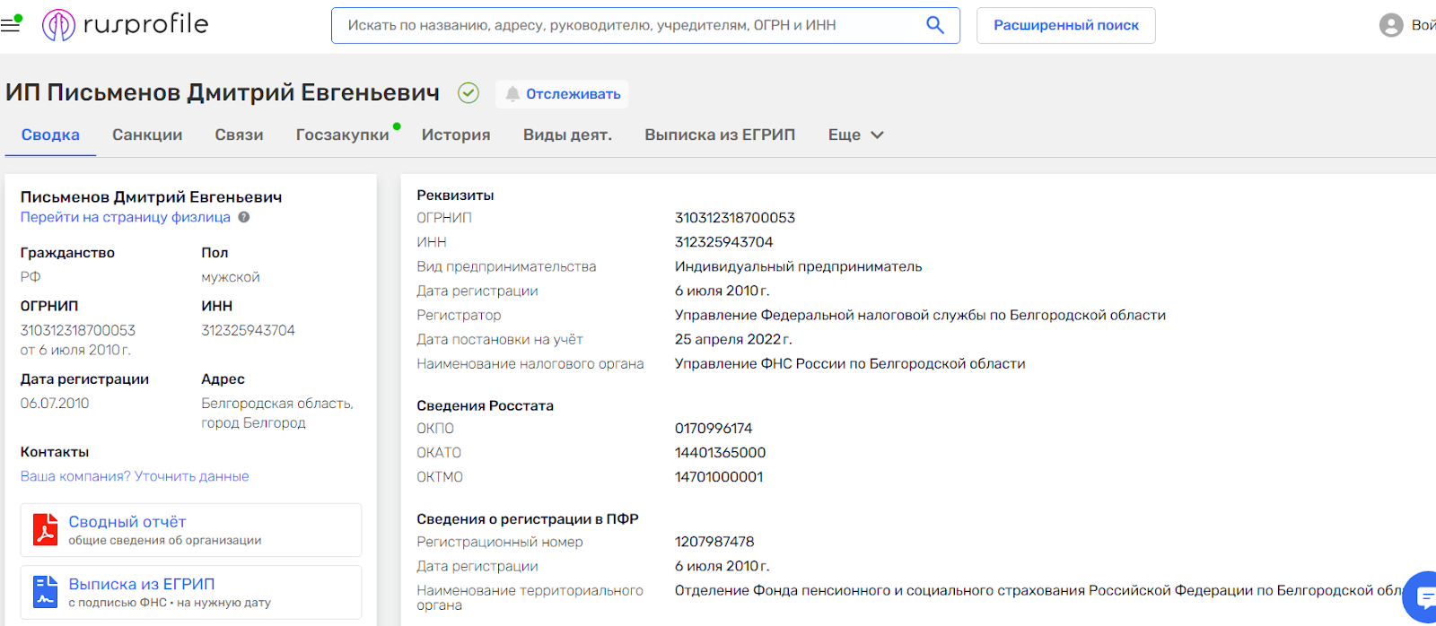Select the Виды деят. tab
Image resolution: width=1436 pixels, height=626 pixels.
567,135
